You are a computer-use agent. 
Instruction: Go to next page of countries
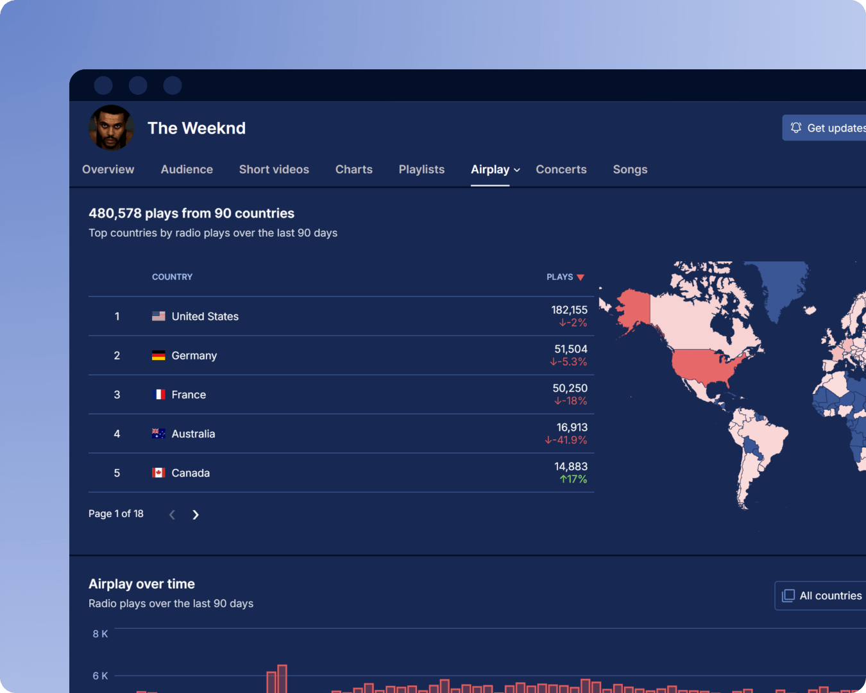click(196, 515)
